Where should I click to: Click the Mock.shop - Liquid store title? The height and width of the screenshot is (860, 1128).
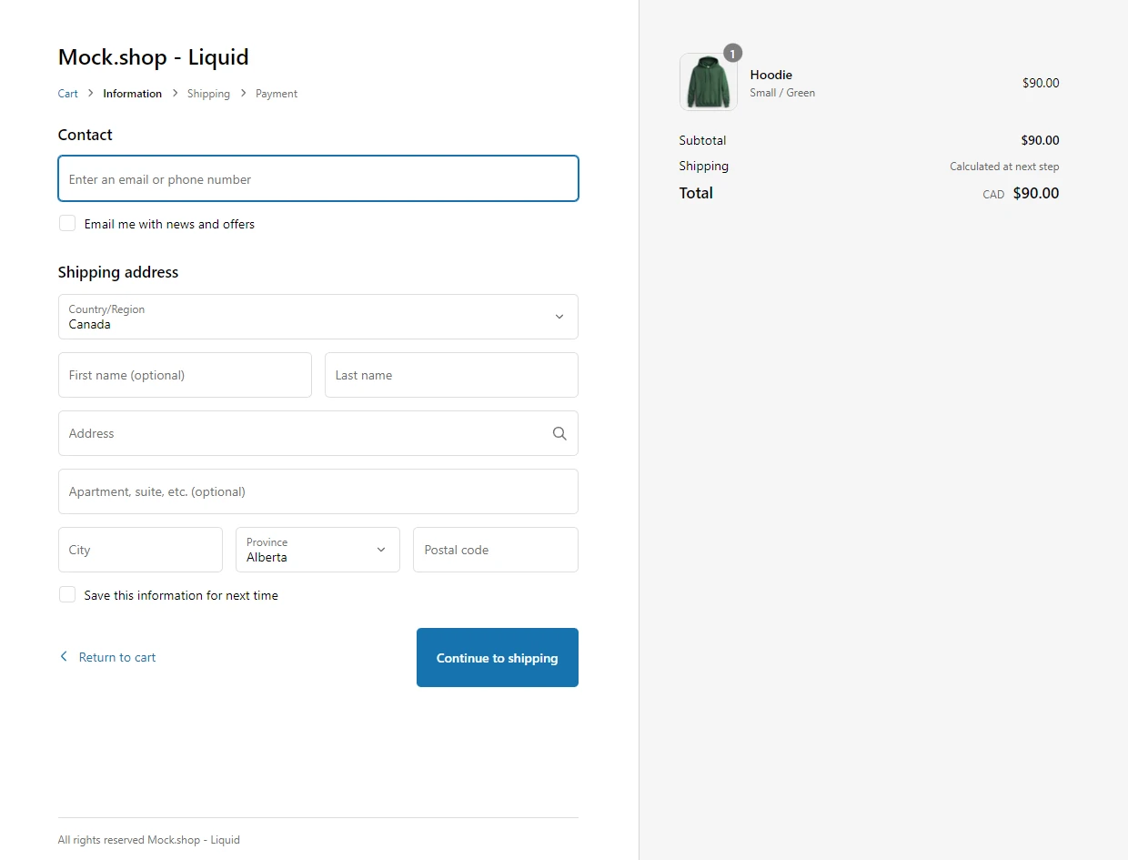[x=153, y=56]
